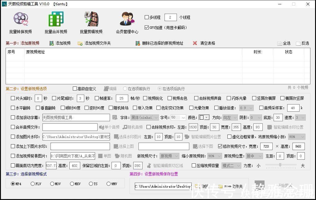The image size is (316, 200).
Task: Click the 选择水印图片 icon
Action: (x=116, y=137)
